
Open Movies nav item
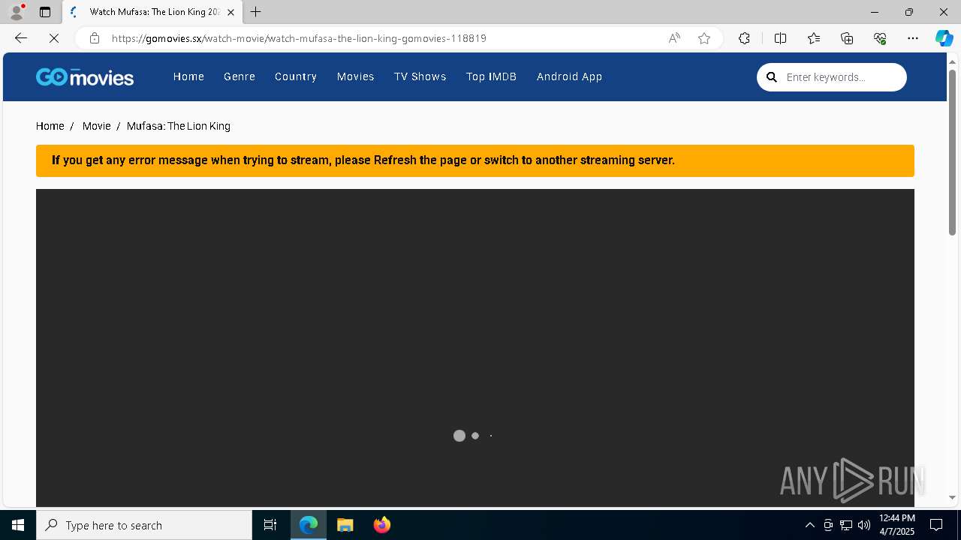tap(356, 76)
